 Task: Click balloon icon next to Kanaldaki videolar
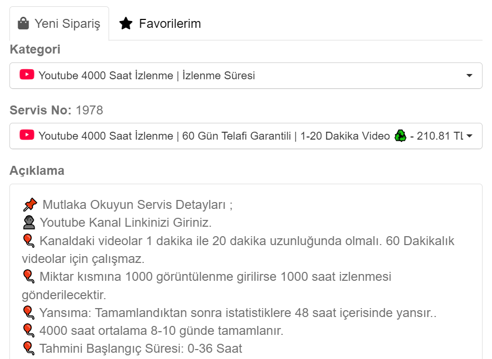point(28,240)
